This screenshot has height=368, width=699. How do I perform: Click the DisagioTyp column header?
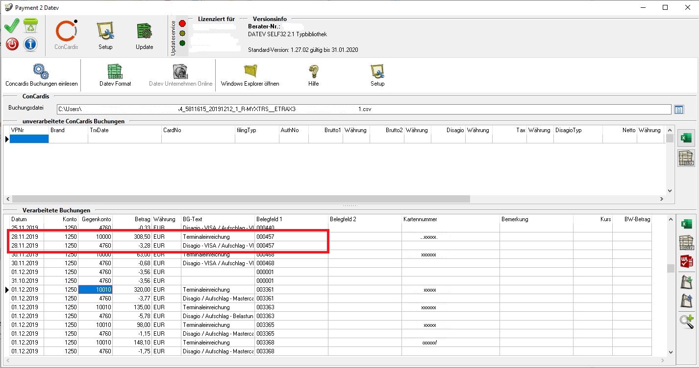578,130
